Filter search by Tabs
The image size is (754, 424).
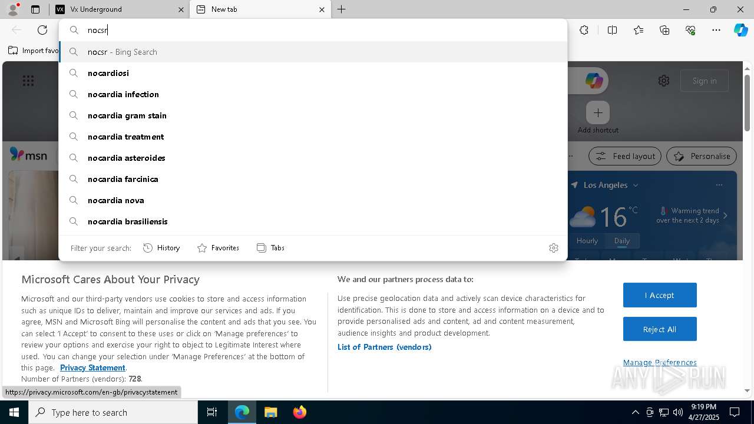(x=271, y=248)
